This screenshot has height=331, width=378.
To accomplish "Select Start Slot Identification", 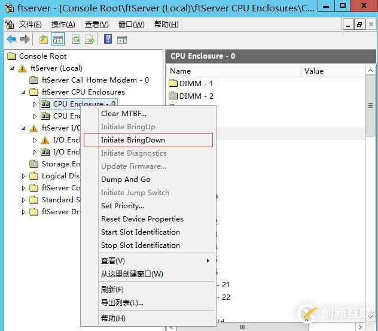I will coord(148,232).
